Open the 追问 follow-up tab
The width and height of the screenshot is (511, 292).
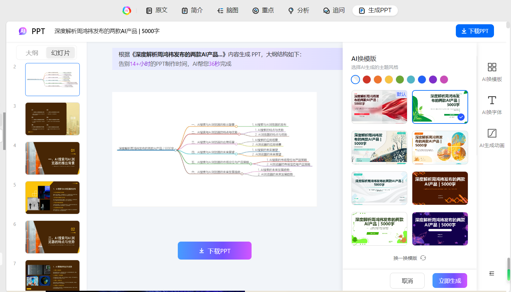334,10
